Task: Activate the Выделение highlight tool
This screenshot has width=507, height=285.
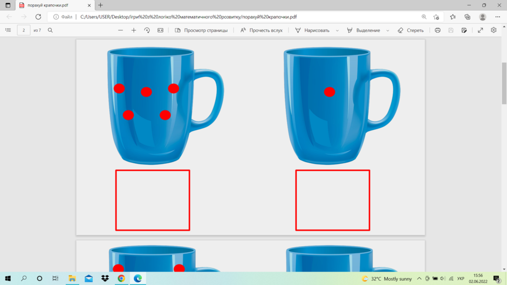Action: coord(364,30)
